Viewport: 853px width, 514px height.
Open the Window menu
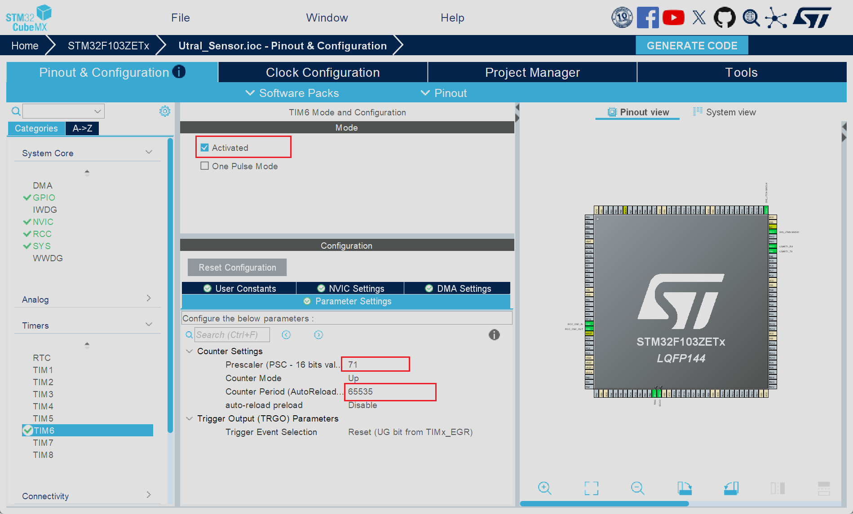(x=327, y=18)
